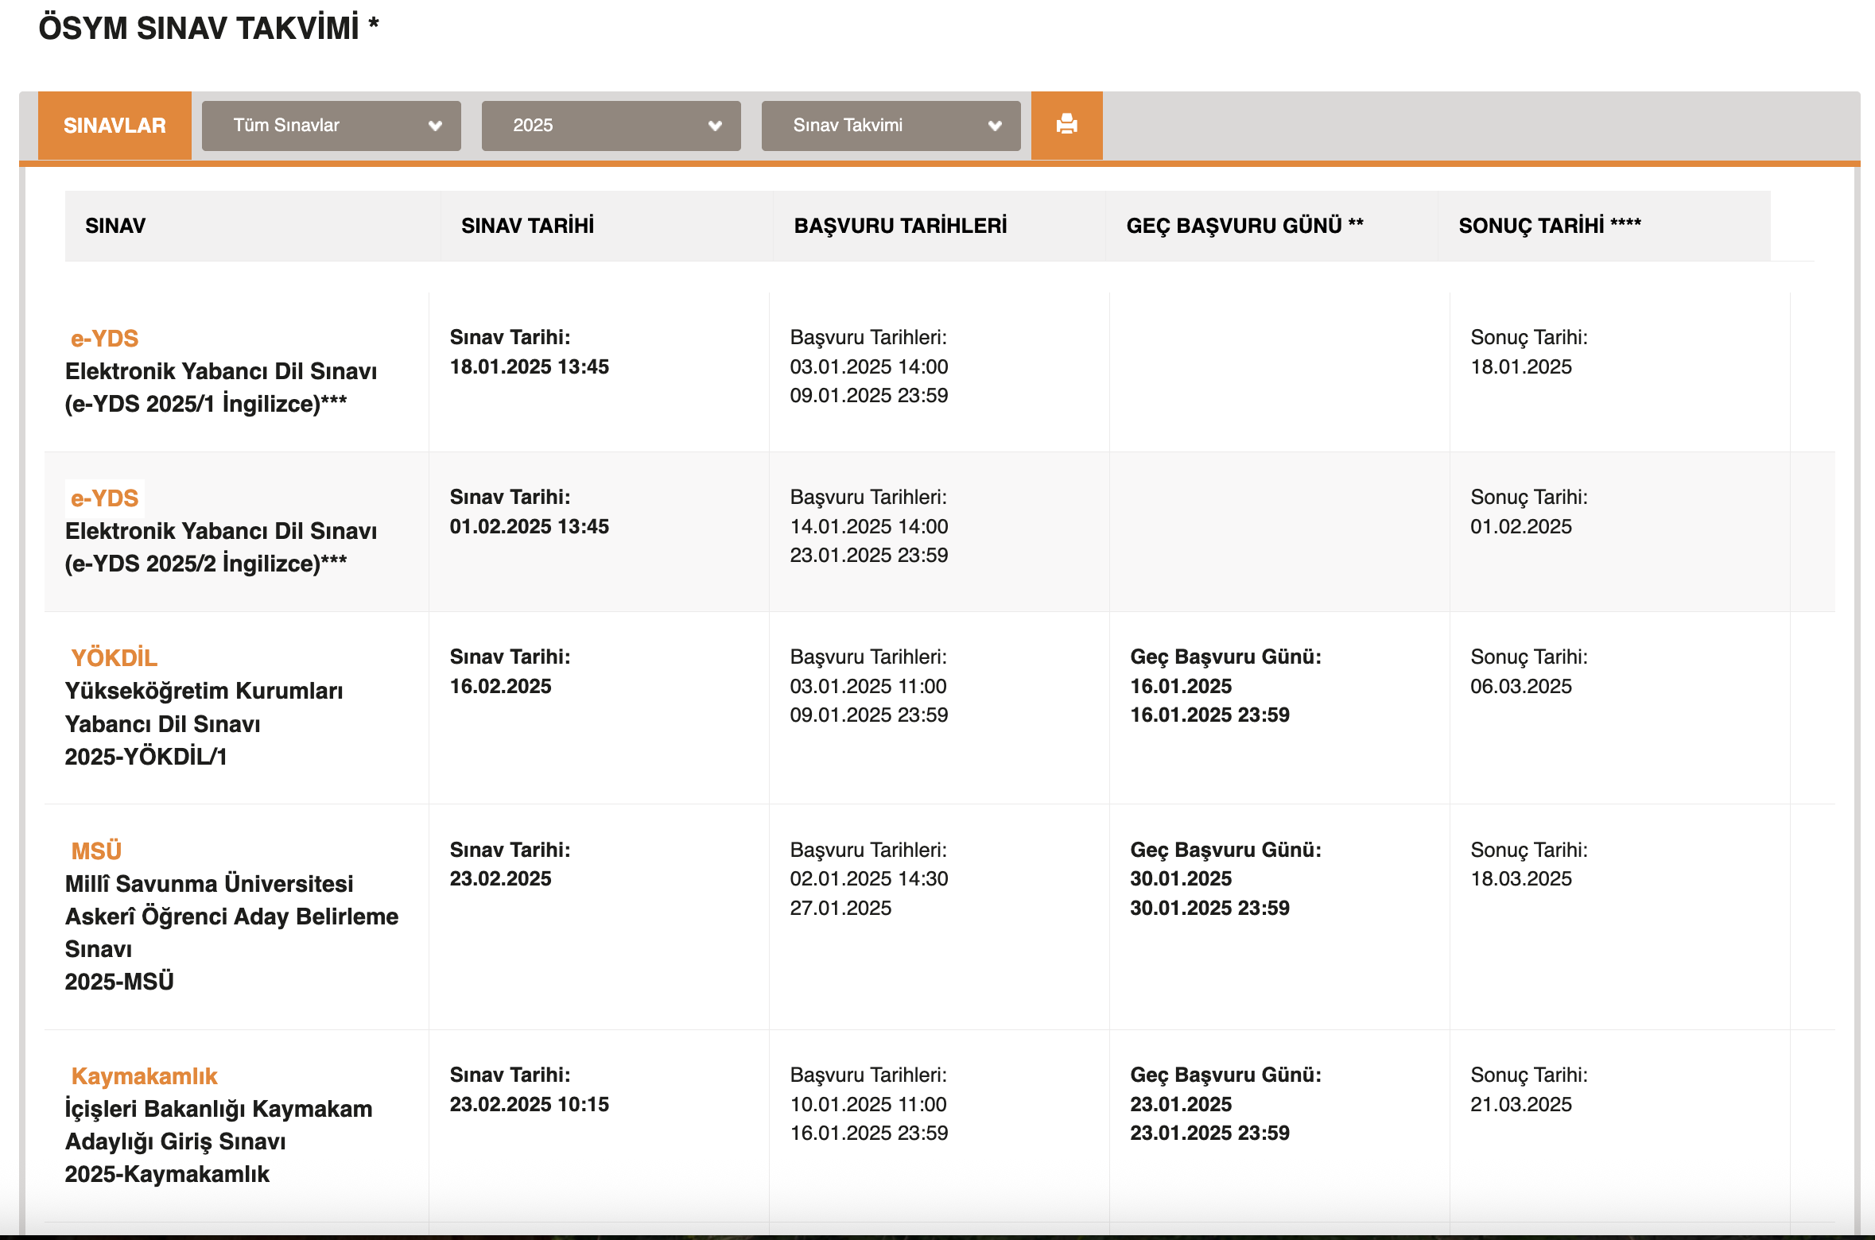
Task: Click the GEÇ BAŞVURU GÜNÜ column header
Action: click(x=1244, y=226)
